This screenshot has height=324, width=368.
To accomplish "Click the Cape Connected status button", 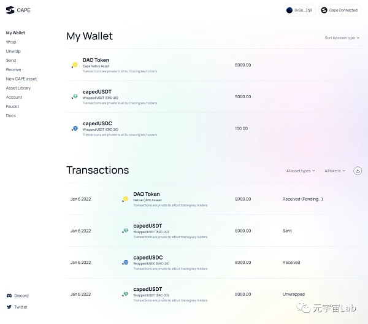I will coord(340,10).
